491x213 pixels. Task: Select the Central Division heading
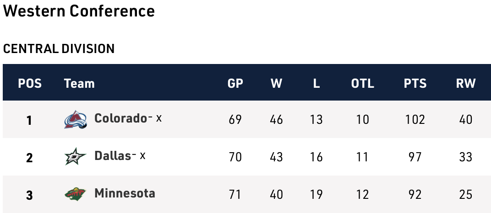59,48
